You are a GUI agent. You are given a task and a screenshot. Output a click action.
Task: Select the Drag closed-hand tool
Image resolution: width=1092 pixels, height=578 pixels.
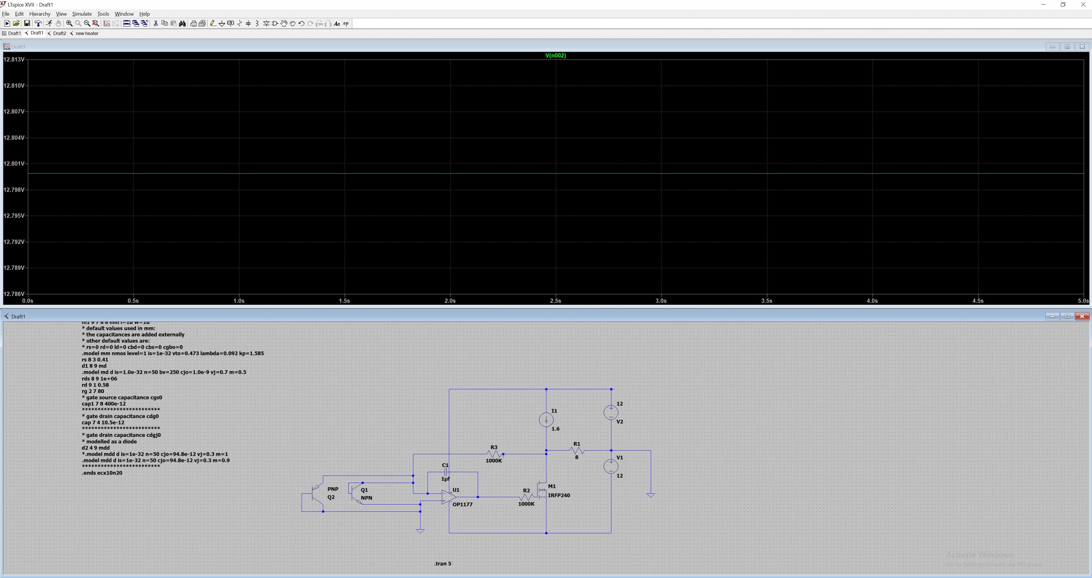pos(293,24)
